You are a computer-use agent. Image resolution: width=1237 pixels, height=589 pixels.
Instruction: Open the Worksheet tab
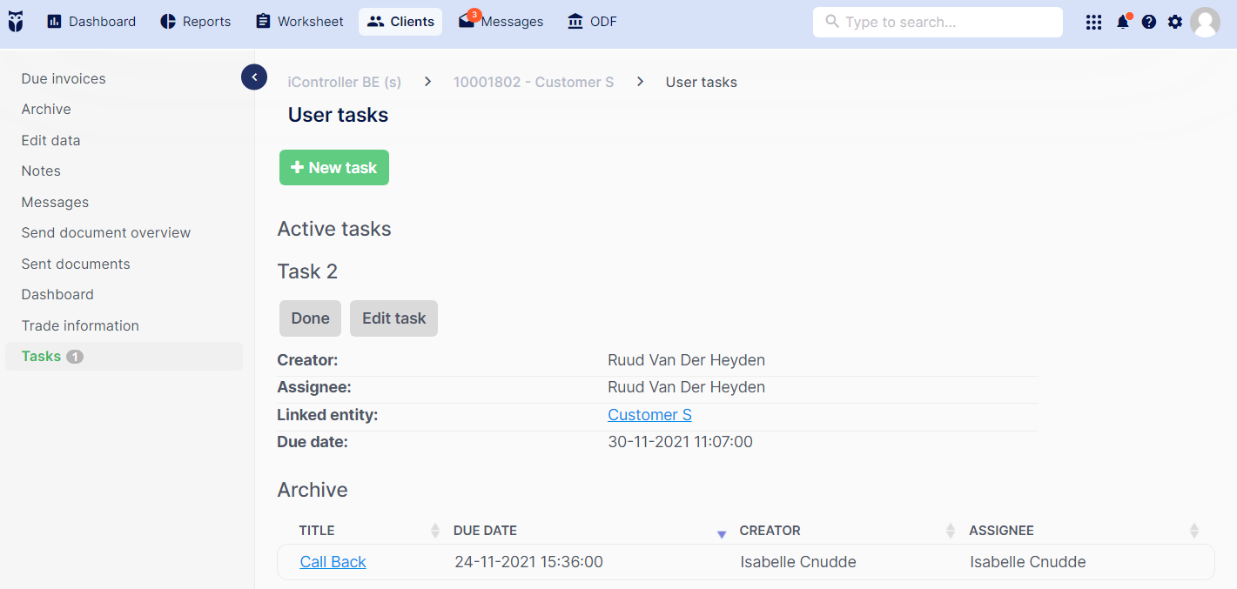point(299,22)
